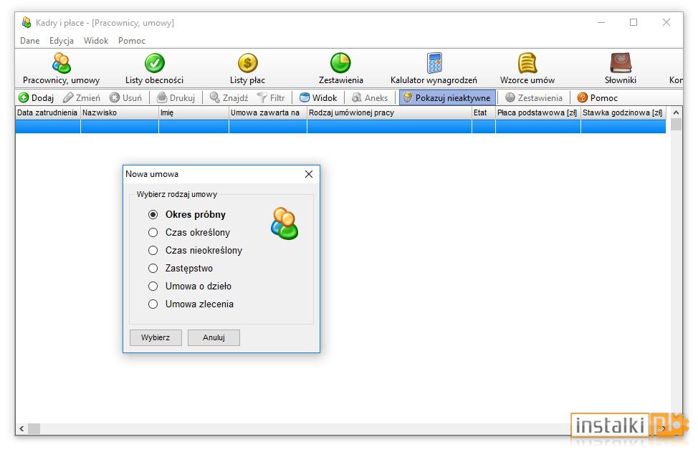Cancel the dialog with the Anuluj button

tap(214, 337)
